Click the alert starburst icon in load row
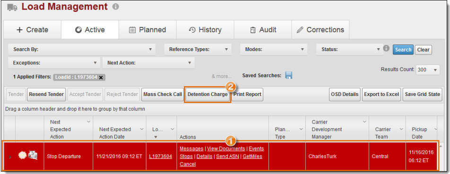450x174 pixels. click(x=22, y=156)
